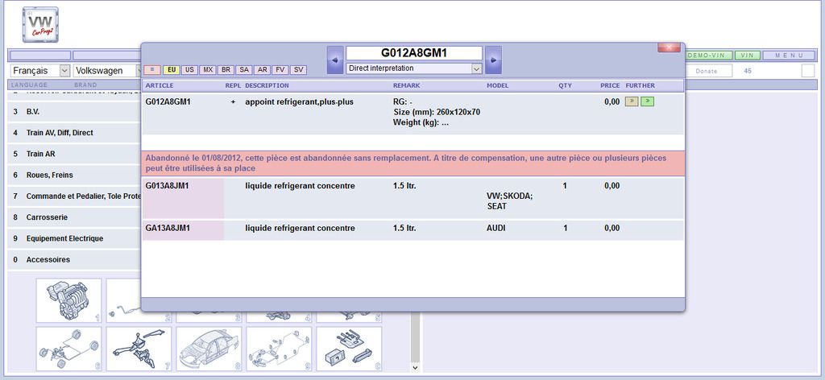Open gearshift and pedals thumbnail number 7
The width and height of the screenshot is (825, 380).
139,349
